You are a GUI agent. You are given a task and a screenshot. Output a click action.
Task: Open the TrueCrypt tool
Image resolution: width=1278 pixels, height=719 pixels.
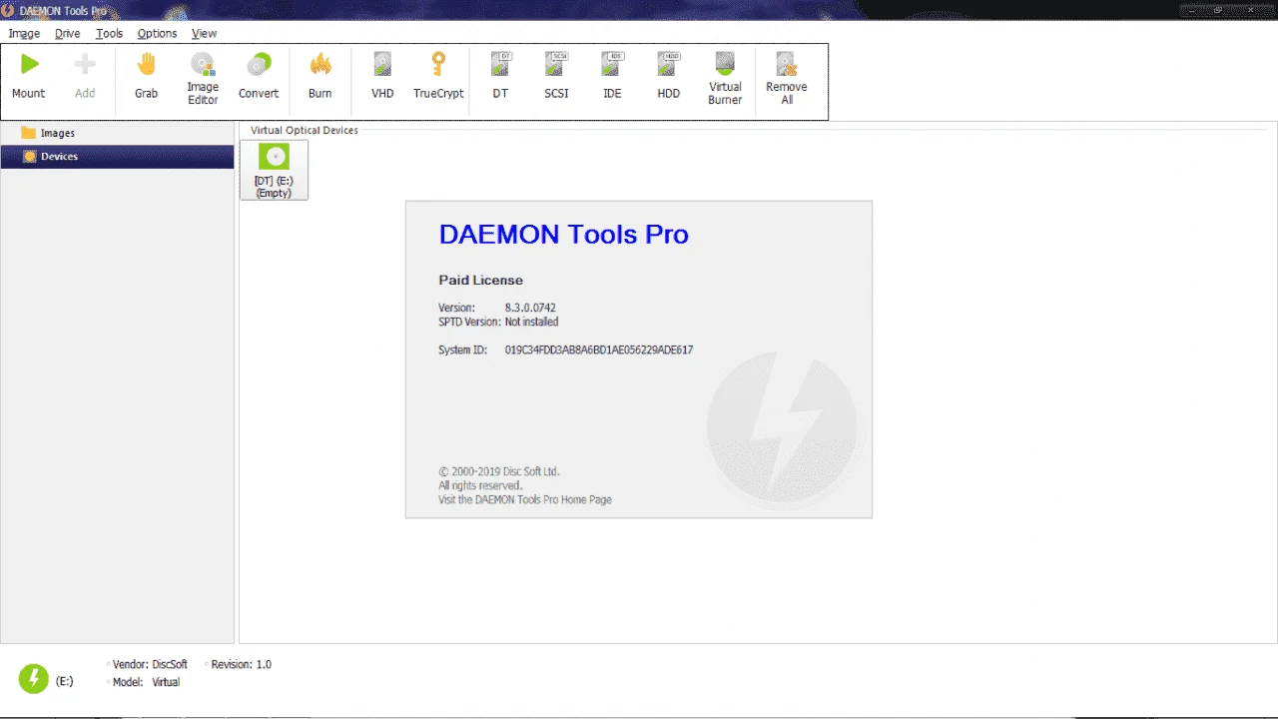tap(438, 78)
